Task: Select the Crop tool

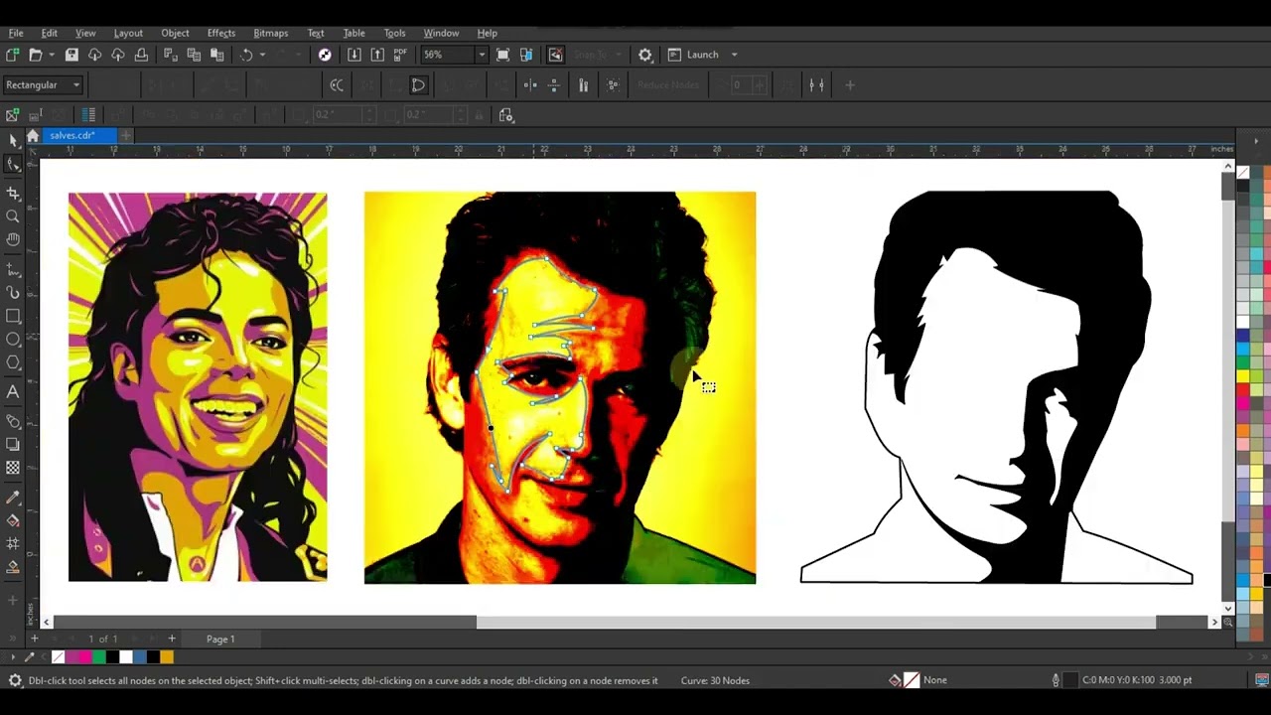Action: click(x=13, y=193)
